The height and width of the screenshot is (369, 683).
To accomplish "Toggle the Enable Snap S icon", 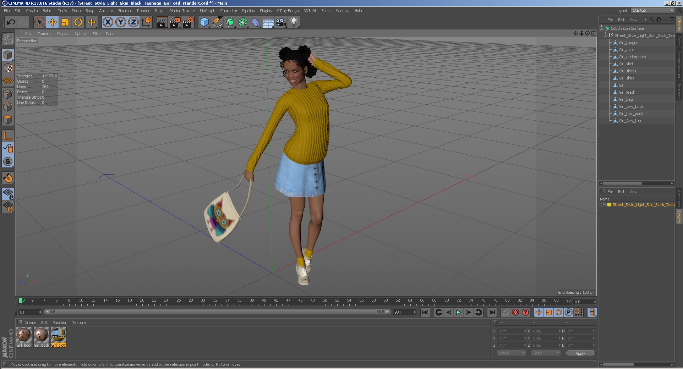I will coord(8,162).
